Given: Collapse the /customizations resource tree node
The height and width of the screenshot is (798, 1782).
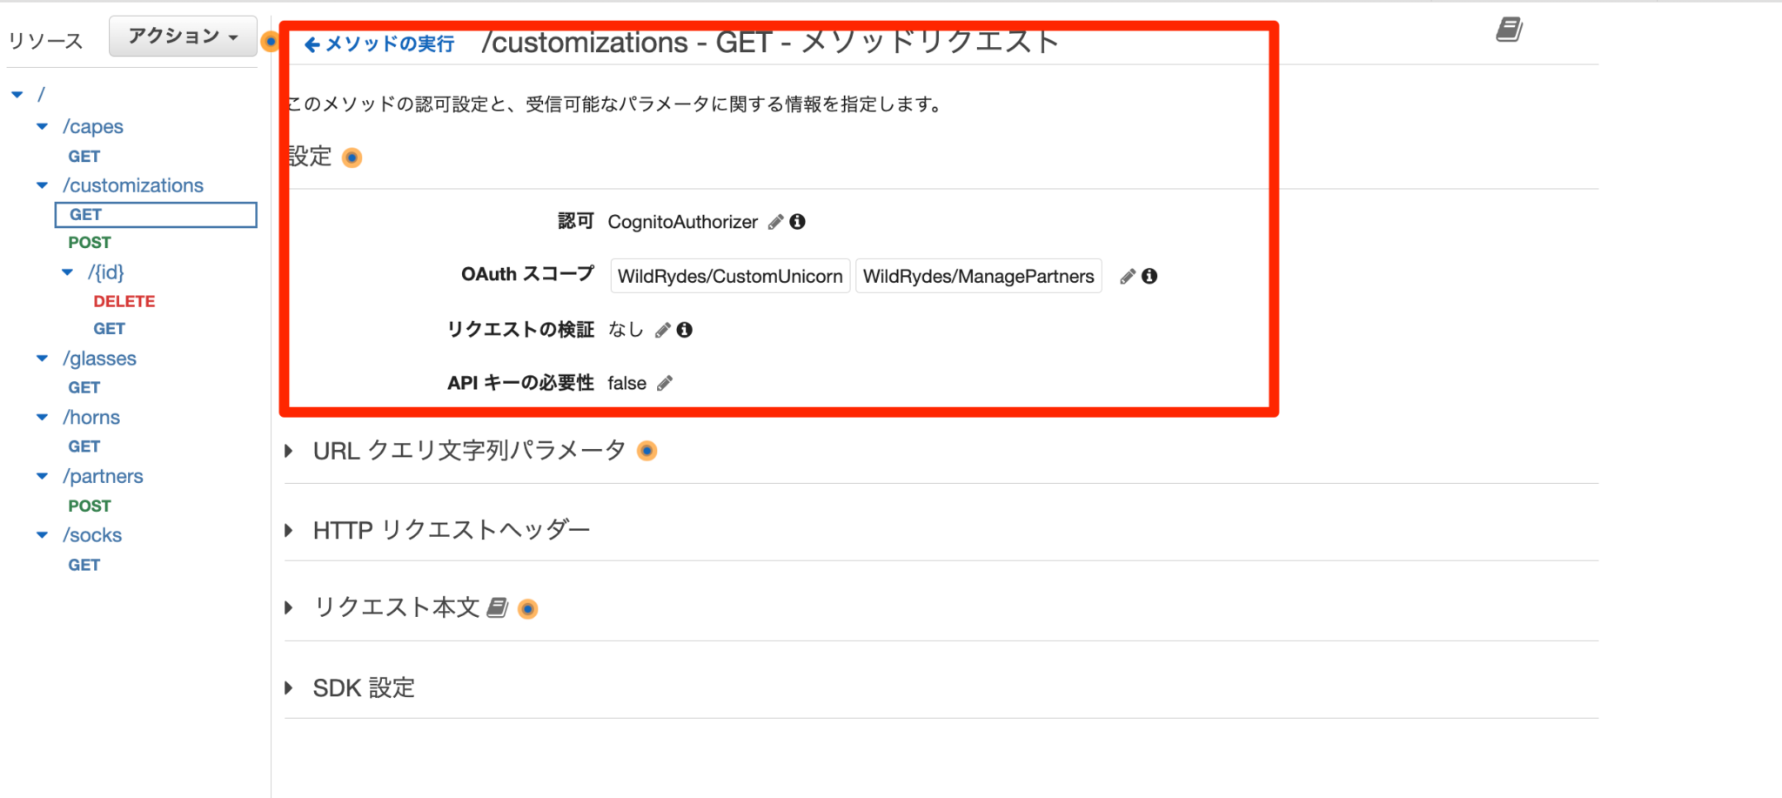Looking at the screenshot, I should coord(41,185).
